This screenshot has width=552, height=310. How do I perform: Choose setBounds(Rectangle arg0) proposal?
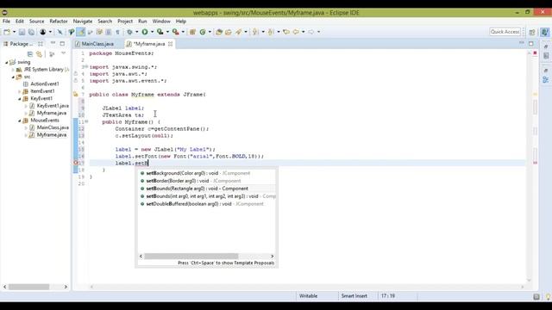click(207, 189)
